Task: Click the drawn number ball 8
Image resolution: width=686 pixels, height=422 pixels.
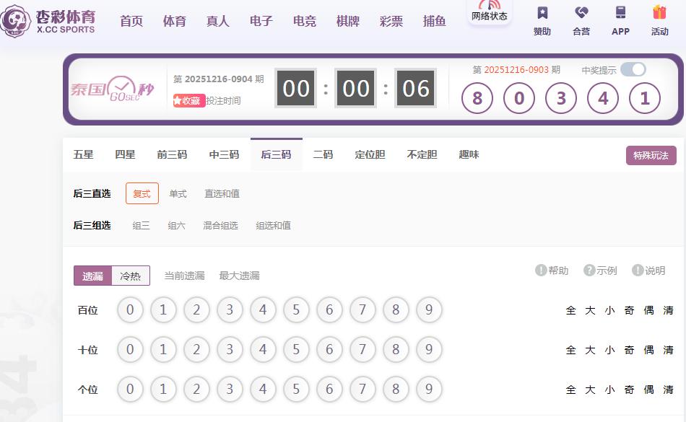Action: coord(477,98)
